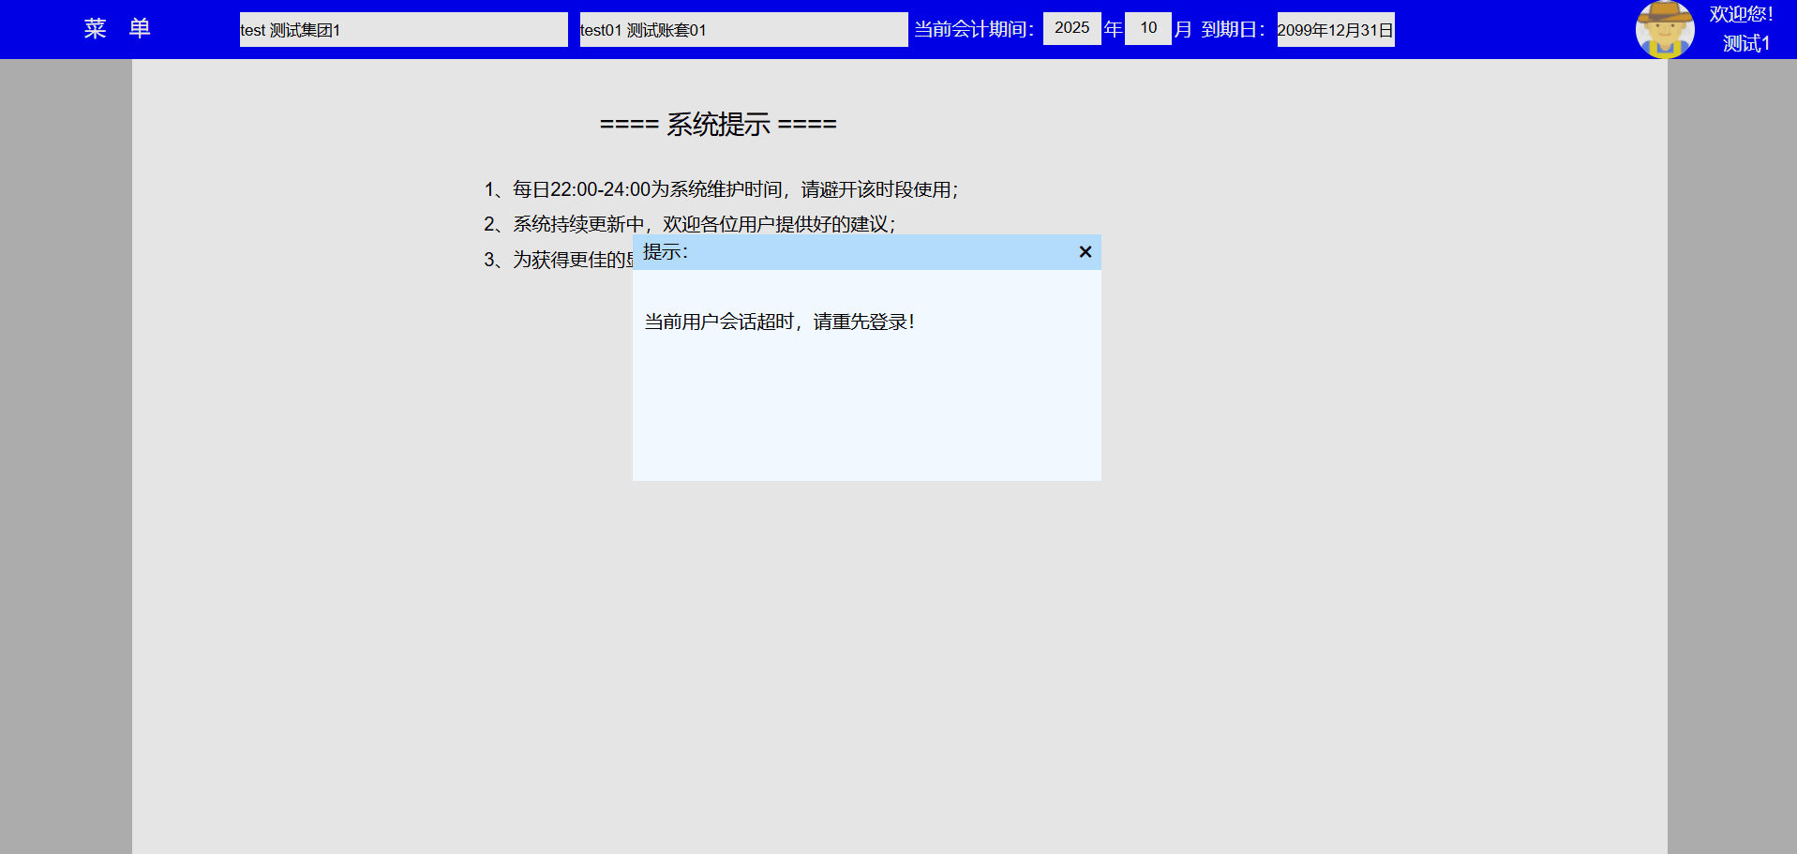Click the accounting year field showing 2025

(x=1071, y=28)
